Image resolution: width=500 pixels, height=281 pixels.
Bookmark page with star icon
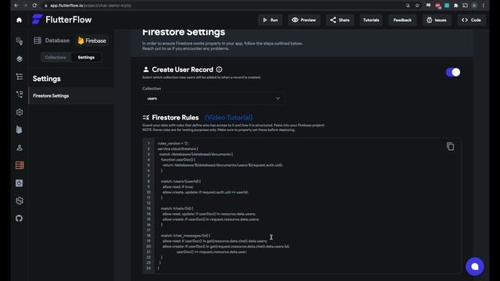pos(417,5)
